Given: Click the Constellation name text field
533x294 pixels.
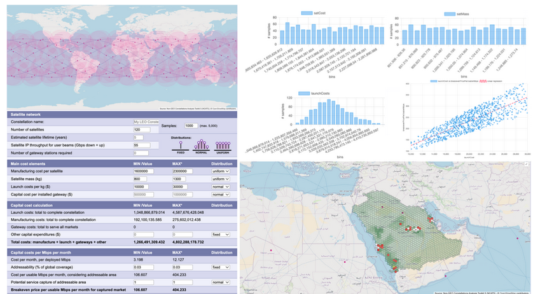Looking at the screenshot, I should [x=146, y=121].
